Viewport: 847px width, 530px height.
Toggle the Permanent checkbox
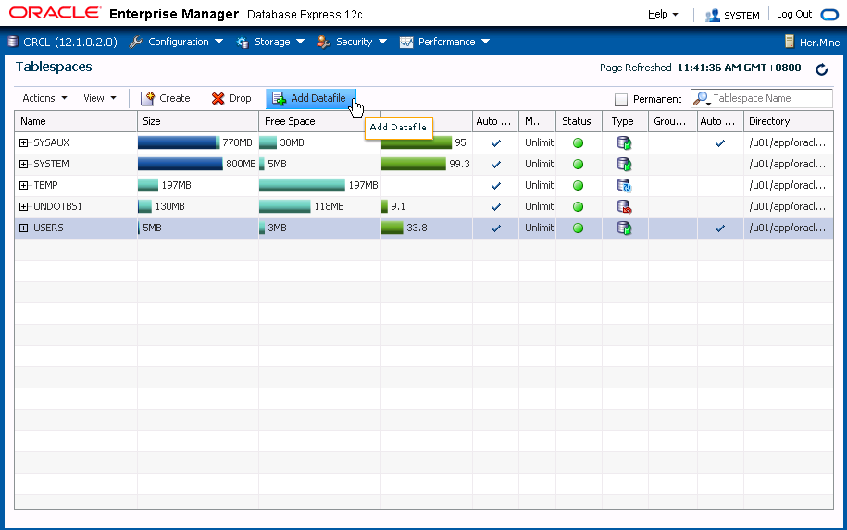pyautogui.click(x=621, y=99)
